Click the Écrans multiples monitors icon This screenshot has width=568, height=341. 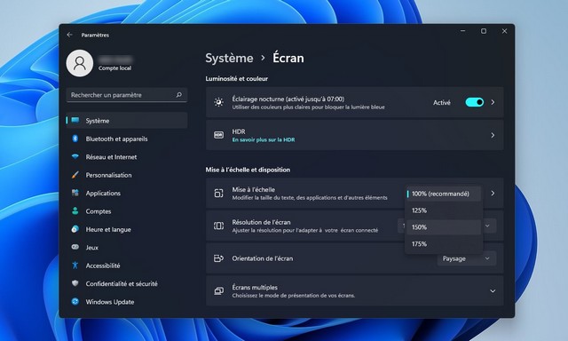(218, 291)
